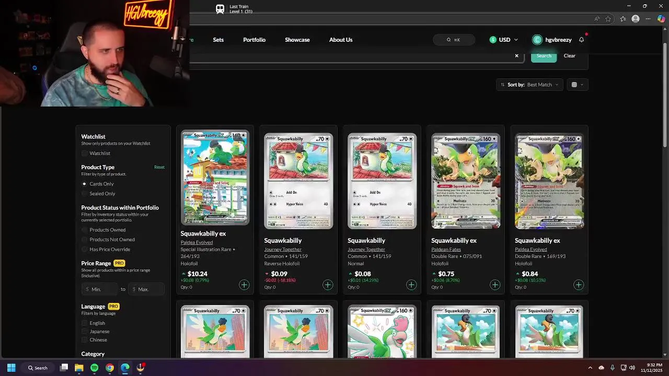
Task: Open Spotify from the taskbar
Action: click(x=94, y=368)
